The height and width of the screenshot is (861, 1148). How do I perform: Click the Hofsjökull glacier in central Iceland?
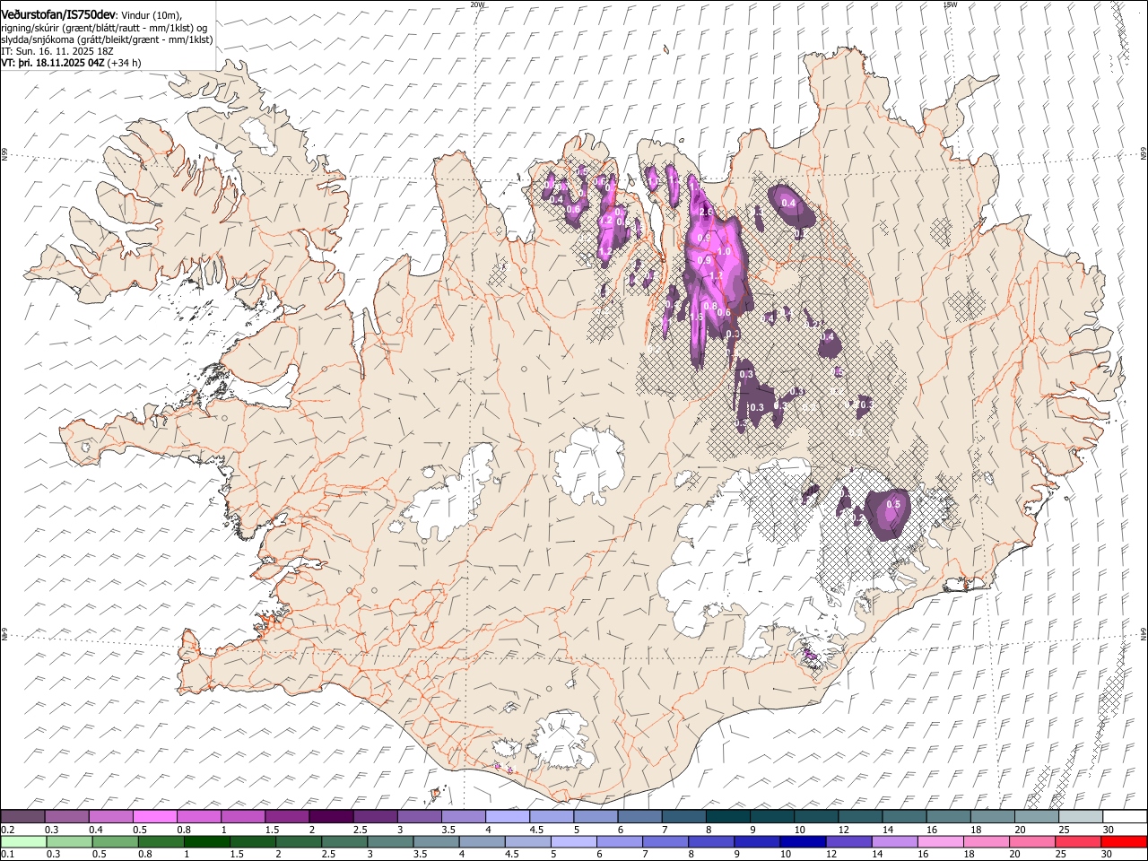(590, 464)
